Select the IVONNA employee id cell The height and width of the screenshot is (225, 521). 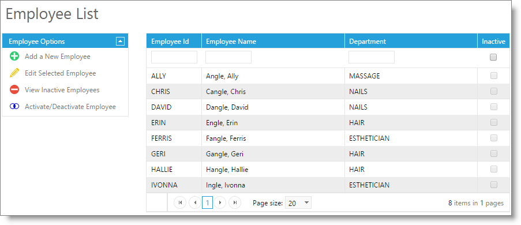coord(174,185)
